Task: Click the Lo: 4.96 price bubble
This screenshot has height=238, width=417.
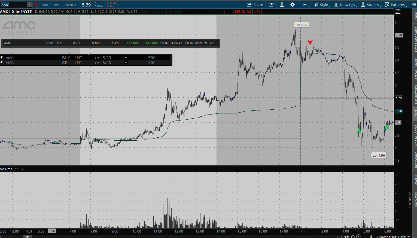Action: [x=379, y=155]
